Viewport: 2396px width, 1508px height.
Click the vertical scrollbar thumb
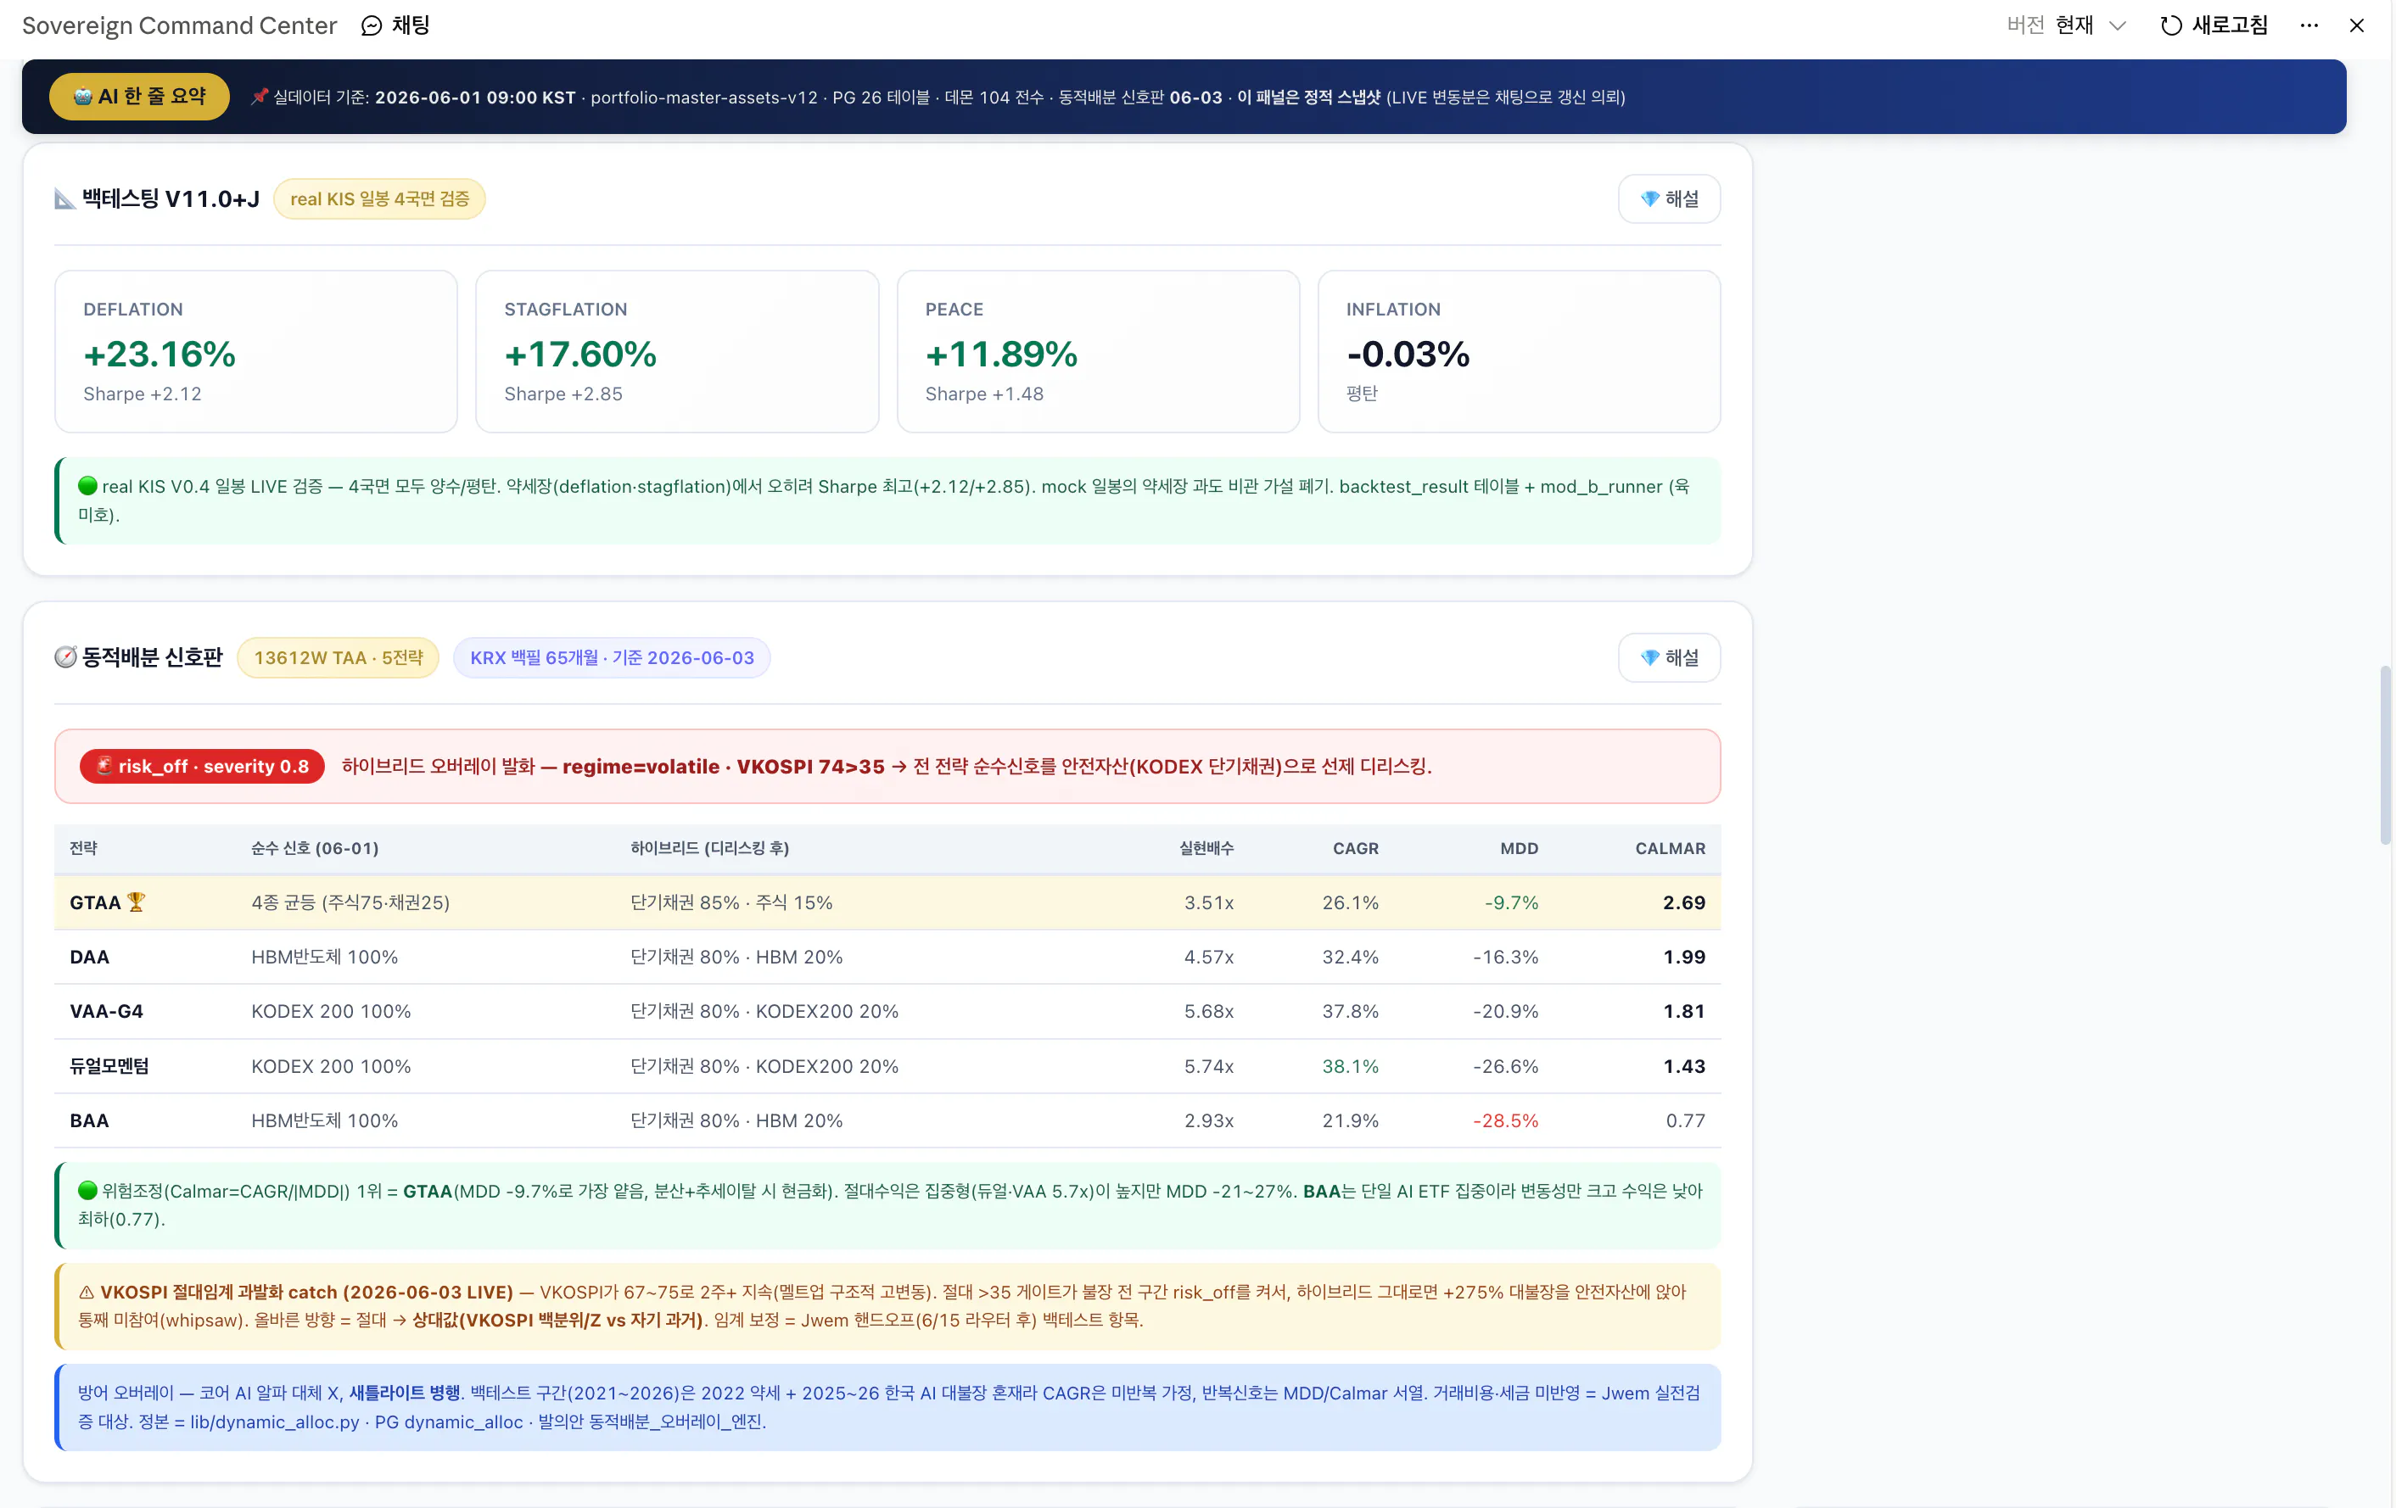[x=2385, y=756]
